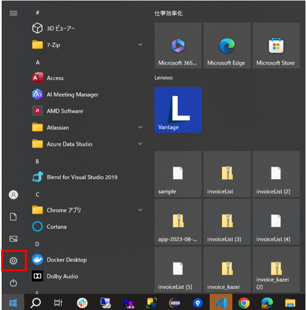This screenshot has width=306, height=310.
Task: Open Edge with briefcase on taskbar
Action: point(267,303)
